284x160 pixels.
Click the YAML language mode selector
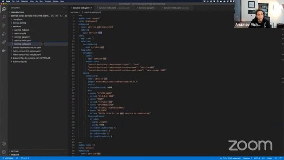(269, 158)
